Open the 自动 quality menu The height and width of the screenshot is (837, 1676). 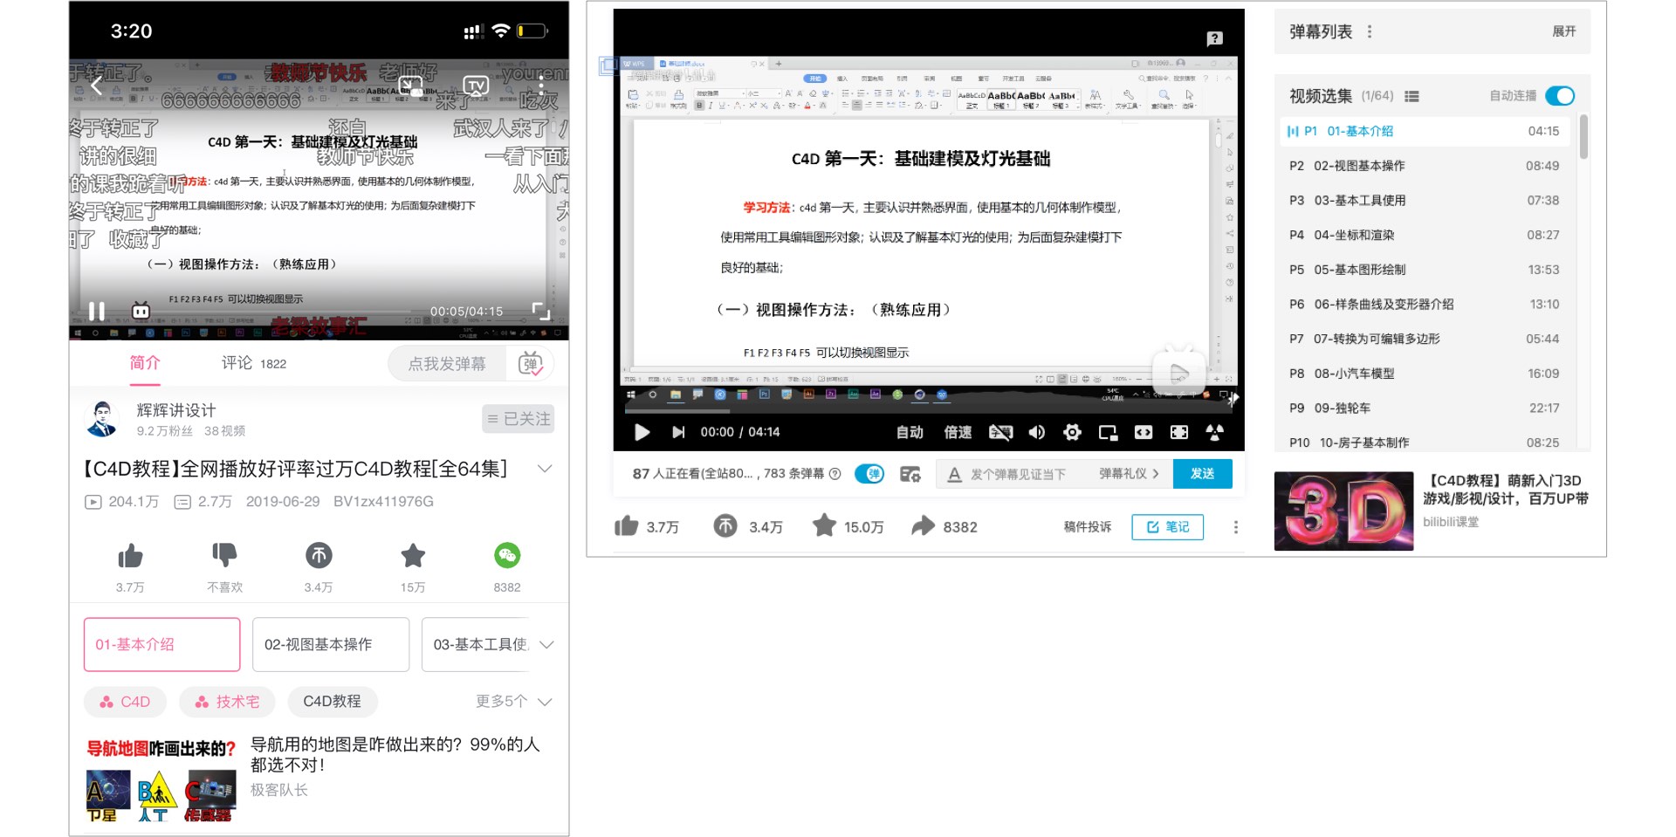tap(910, 432)
